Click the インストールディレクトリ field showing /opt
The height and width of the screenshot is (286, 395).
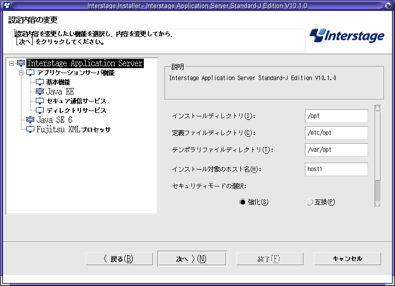336,116
